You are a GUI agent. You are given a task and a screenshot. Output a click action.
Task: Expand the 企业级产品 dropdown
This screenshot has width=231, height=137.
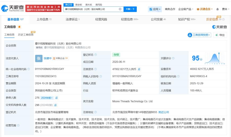(186, 9)
